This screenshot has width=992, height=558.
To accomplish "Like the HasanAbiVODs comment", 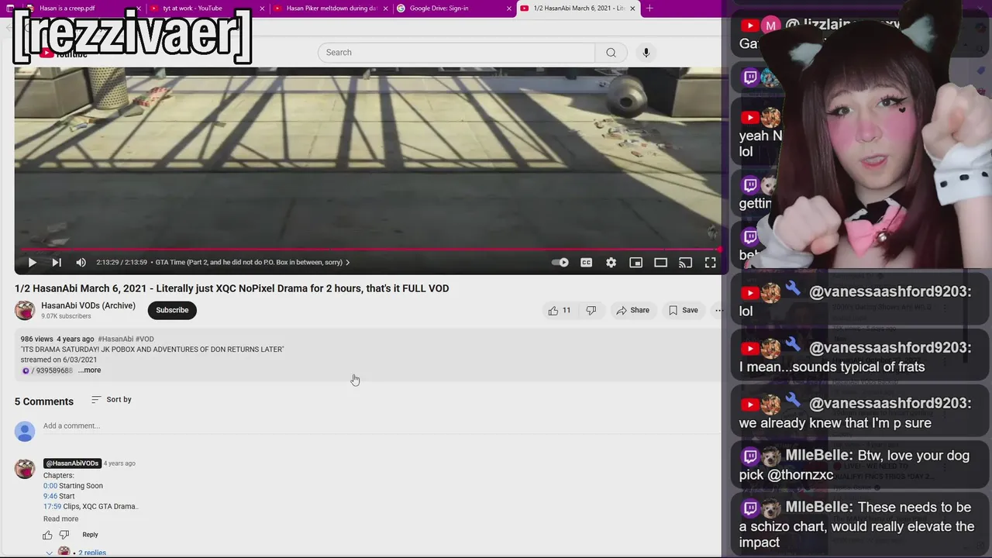I will coord(47,535).
